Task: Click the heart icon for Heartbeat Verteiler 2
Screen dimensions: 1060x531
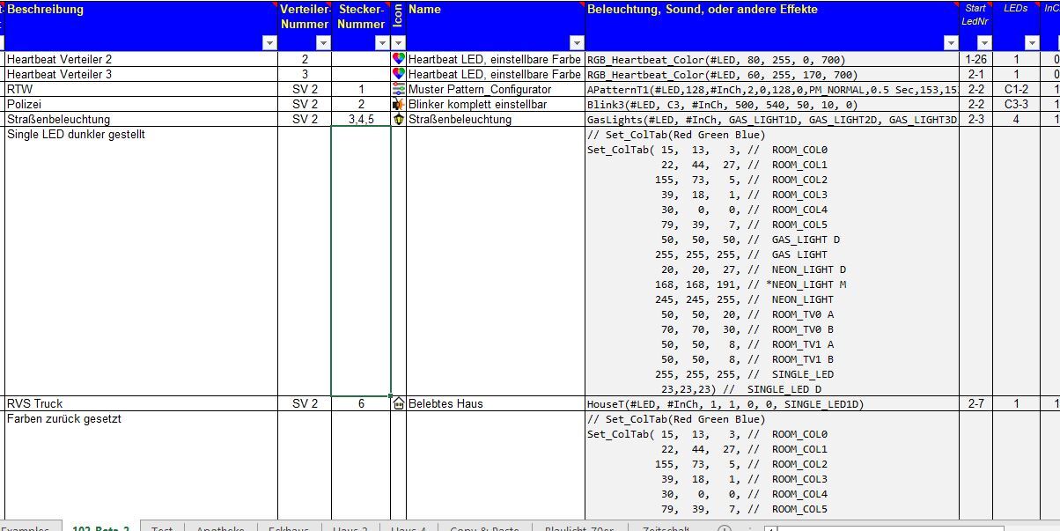Action: click(x=399, y=59)
